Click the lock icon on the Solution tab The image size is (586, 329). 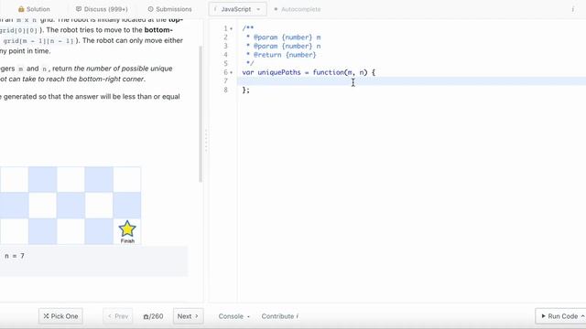point(21,9)
